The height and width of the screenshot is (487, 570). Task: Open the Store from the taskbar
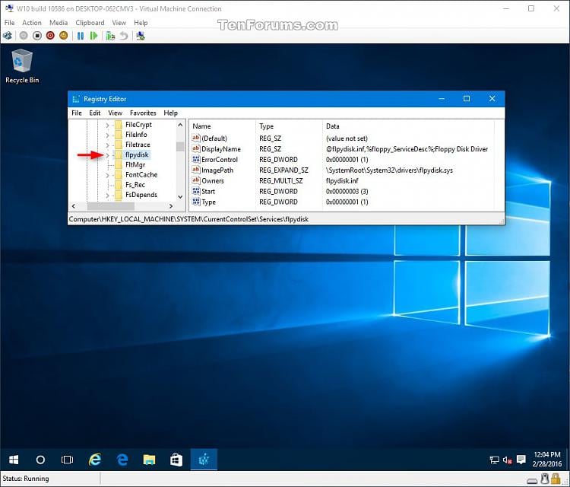tap(176, 460)
